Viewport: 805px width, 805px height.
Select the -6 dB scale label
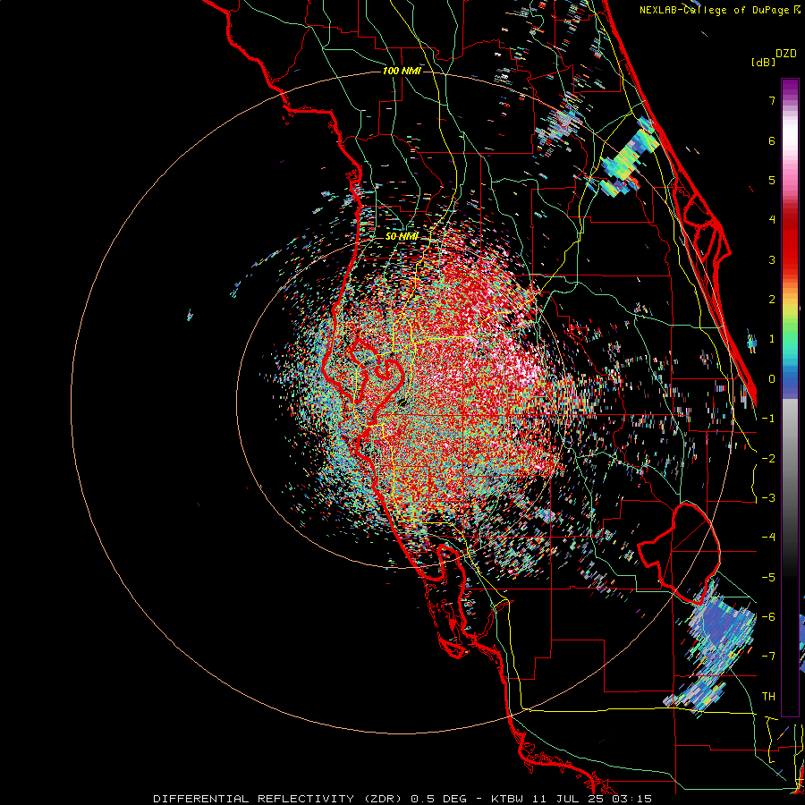(768, 617)
